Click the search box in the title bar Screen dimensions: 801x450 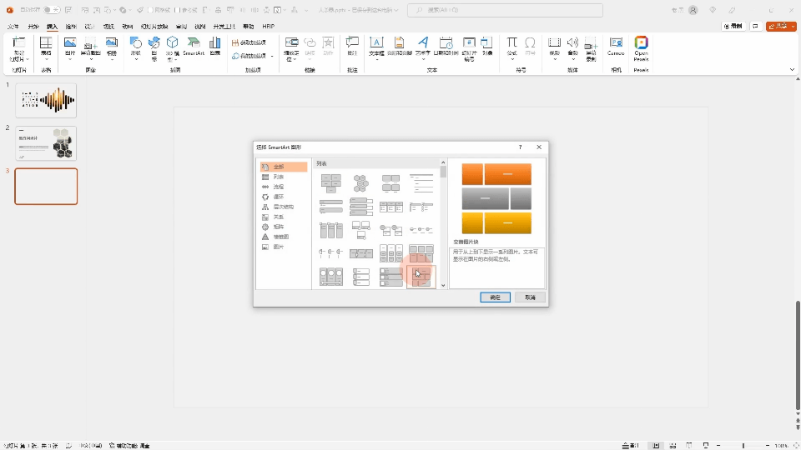point(506,10)
